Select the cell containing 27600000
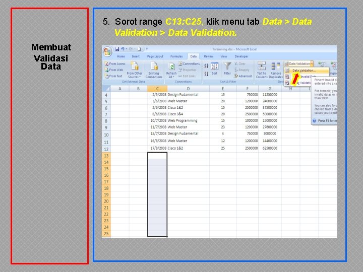 tap(270, 127)
